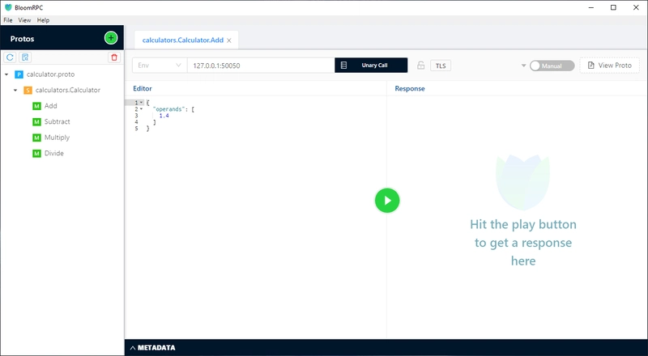The image size is (648, 356).
Task: Add a new proto with green plus button
Action: pos(111,38)
